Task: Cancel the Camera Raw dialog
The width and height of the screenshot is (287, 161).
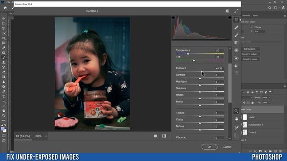Action: coord(227,147)
